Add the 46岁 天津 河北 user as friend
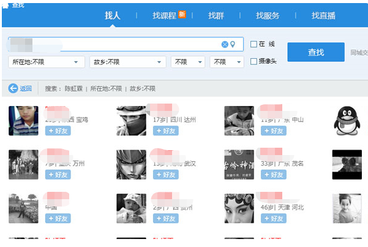Screen dimensions: 368x247 [x=274, y=219]
